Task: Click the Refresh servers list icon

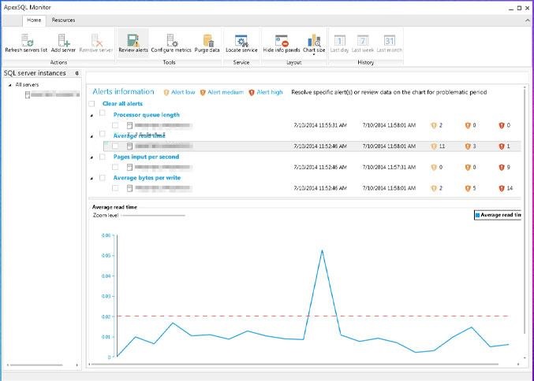Action: (x=27, y=40)
